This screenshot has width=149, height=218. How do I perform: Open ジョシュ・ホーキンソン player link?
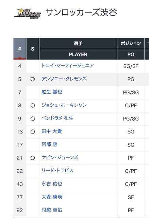[x=64, y=105]
